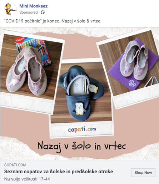Click the heart logo on purple notebook
159x184 pixels.
coord(132,83)
